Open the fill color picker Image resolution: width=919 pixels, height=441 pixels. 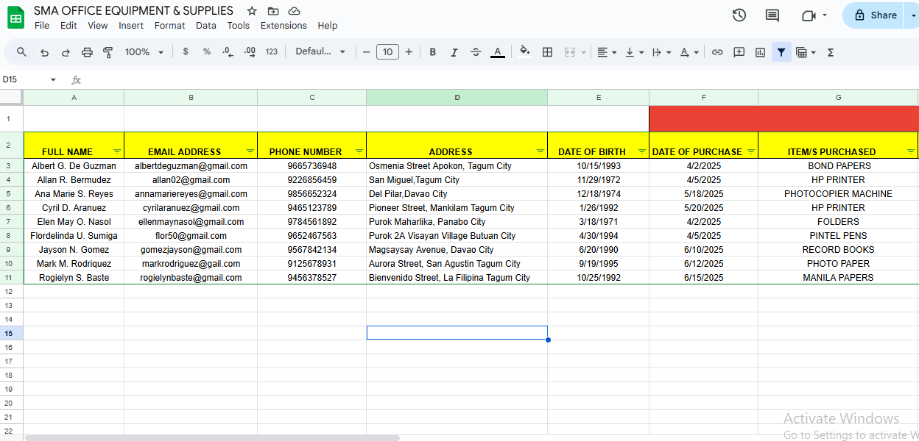pos(524,52)
